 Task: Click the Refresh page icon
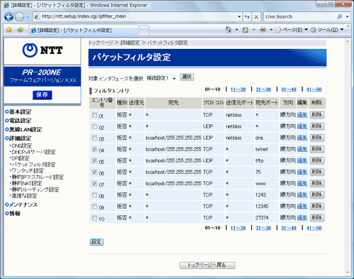pyautogui.click(x=247, y=16)
